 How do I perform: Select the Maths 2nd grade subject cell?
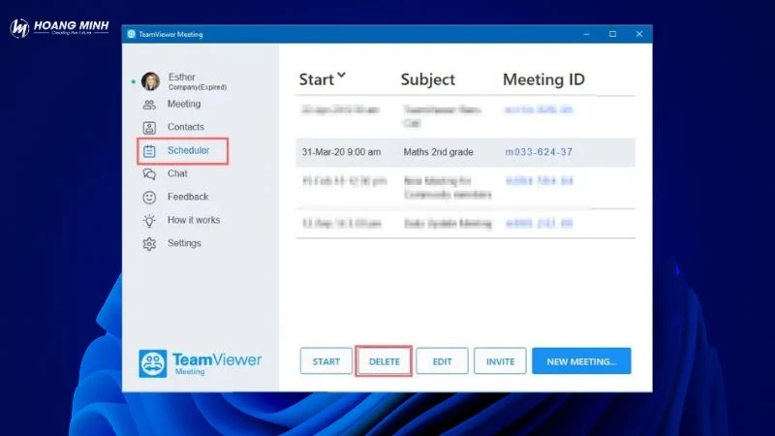(438, 152)
